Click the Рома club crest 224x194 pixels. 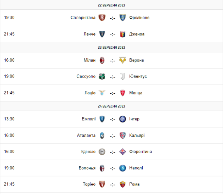(122, 184)
